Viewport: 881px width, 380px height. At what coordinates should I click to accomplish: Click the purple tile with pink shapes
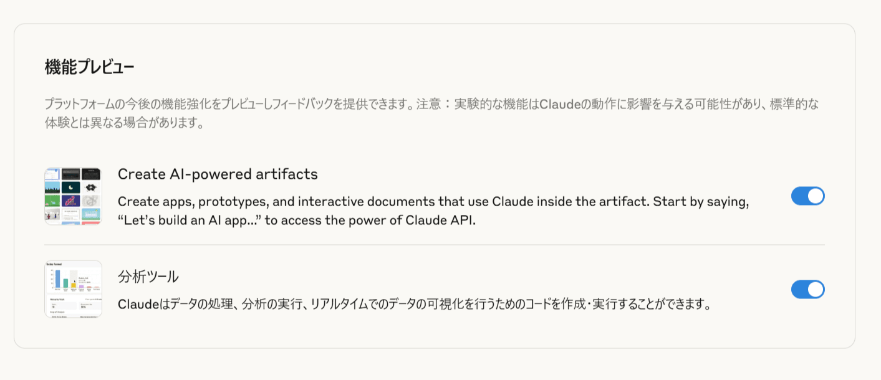tap(72, 201)
